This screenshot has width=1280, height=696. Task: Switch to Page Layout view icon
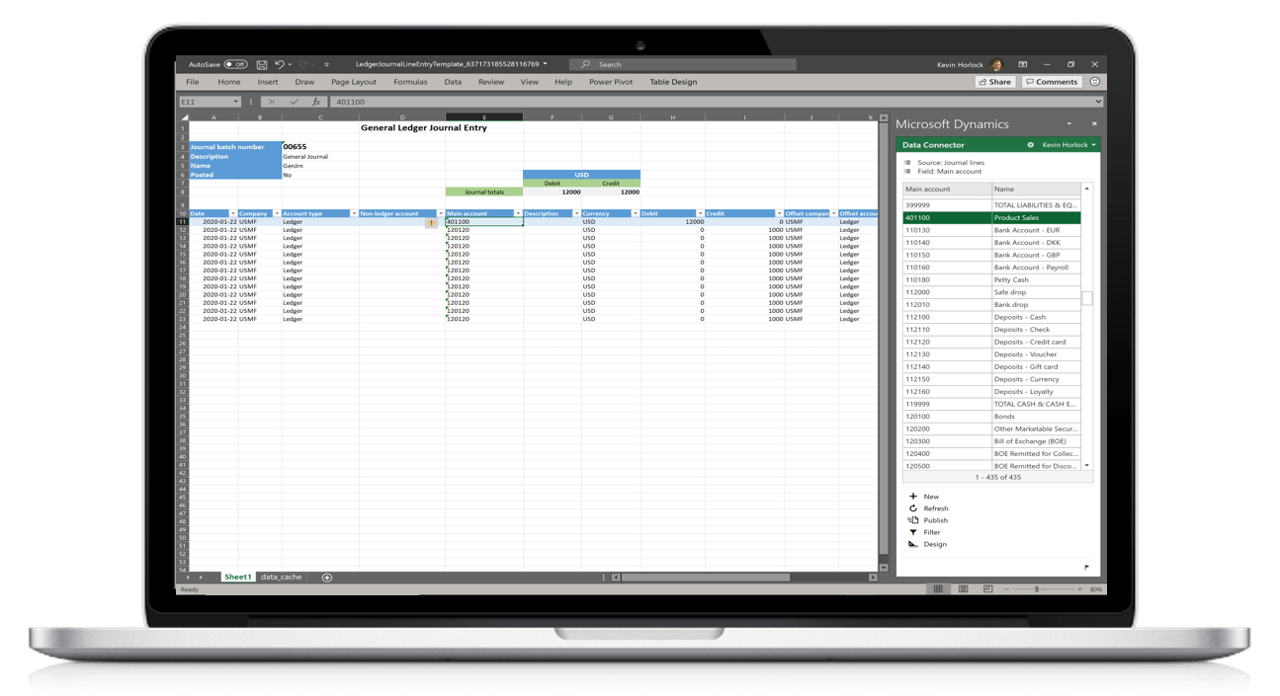(962, 588)
